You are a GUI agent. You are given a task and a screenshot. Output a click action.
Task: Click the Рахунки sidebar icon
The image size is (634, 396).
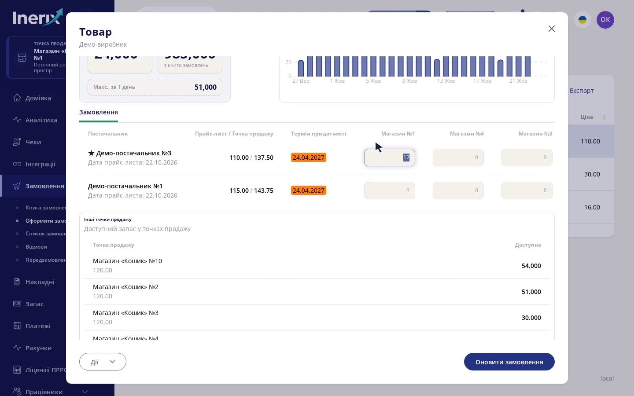click(x=17, y=348)
